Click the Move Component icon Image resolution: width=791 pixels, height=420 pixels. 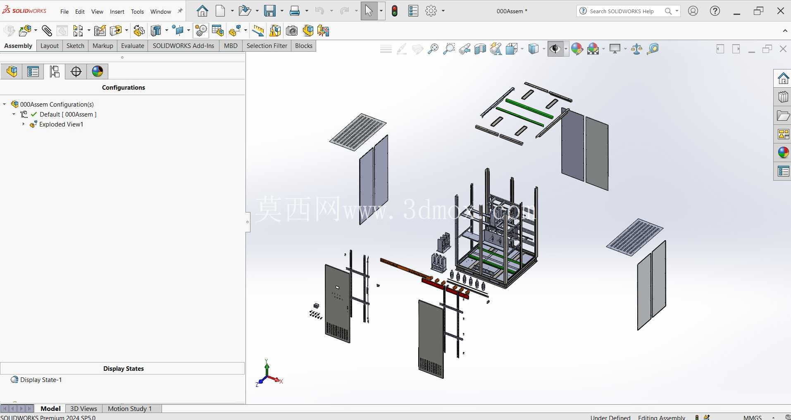[x=116, y=31]
